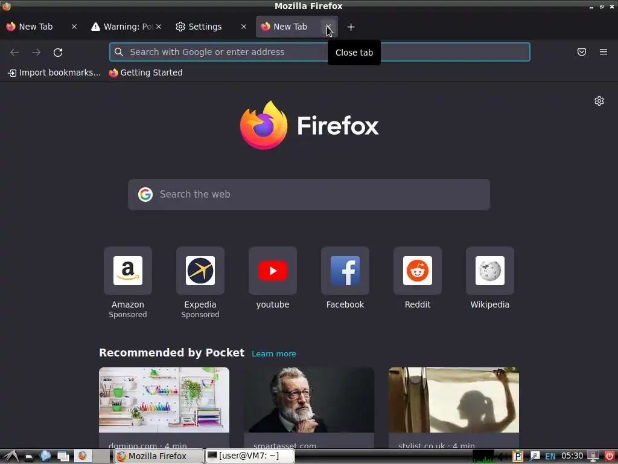
Task: Select the active New Tab tab
Action: pos(290,27)
